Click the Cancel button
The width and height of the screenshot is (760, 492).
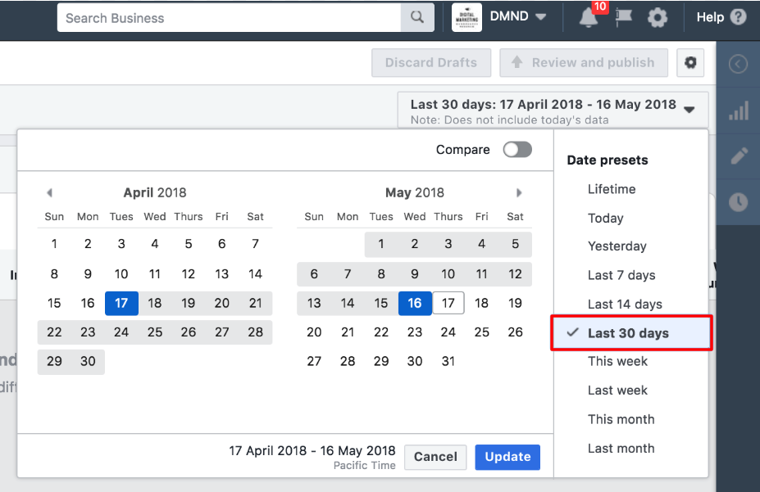pyautogui.click(x=435, y=457)
